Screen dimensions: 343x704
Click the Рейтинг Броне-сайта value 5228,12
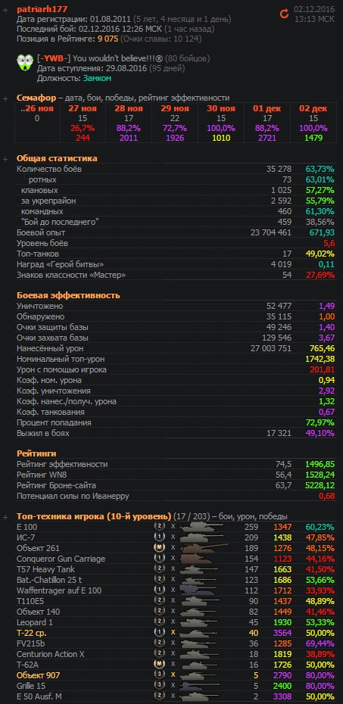coord(320,485)
